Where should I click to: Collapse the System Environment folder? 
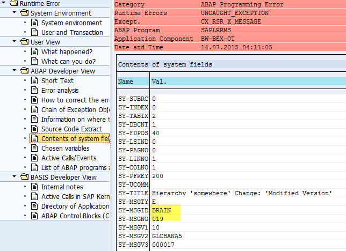pos(15,12)
